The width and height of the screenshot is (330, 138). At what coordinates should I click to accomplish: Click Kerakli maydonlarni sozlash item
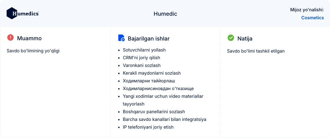click(152, 73)
